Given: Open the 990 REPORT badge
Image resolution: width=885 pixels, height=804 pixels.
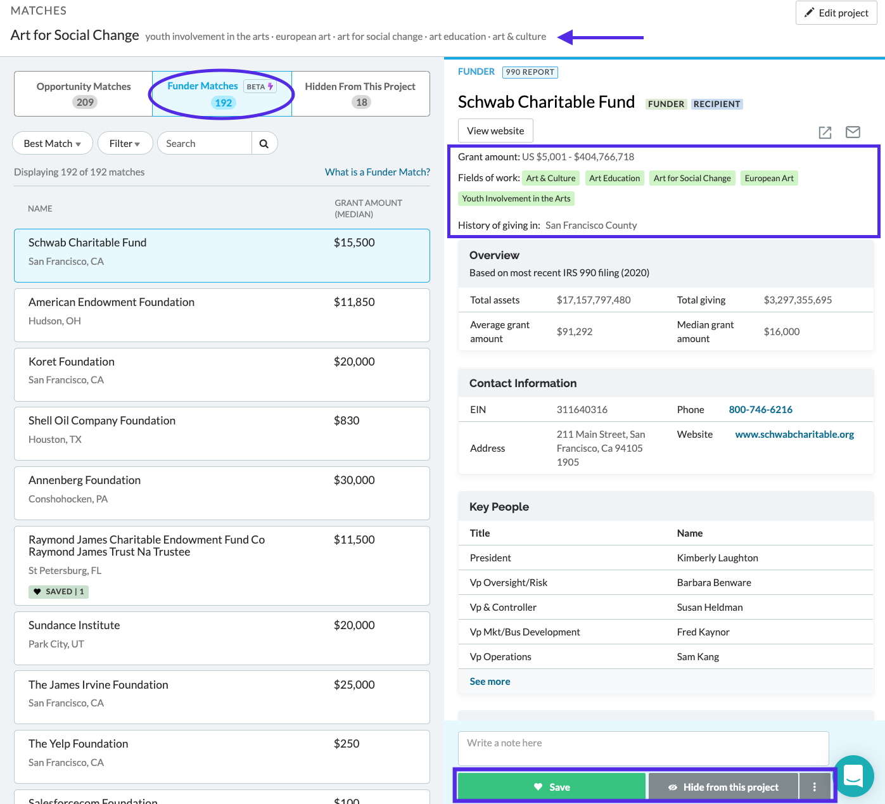Looking at the screenshot, I should click(x=530, y=72).
